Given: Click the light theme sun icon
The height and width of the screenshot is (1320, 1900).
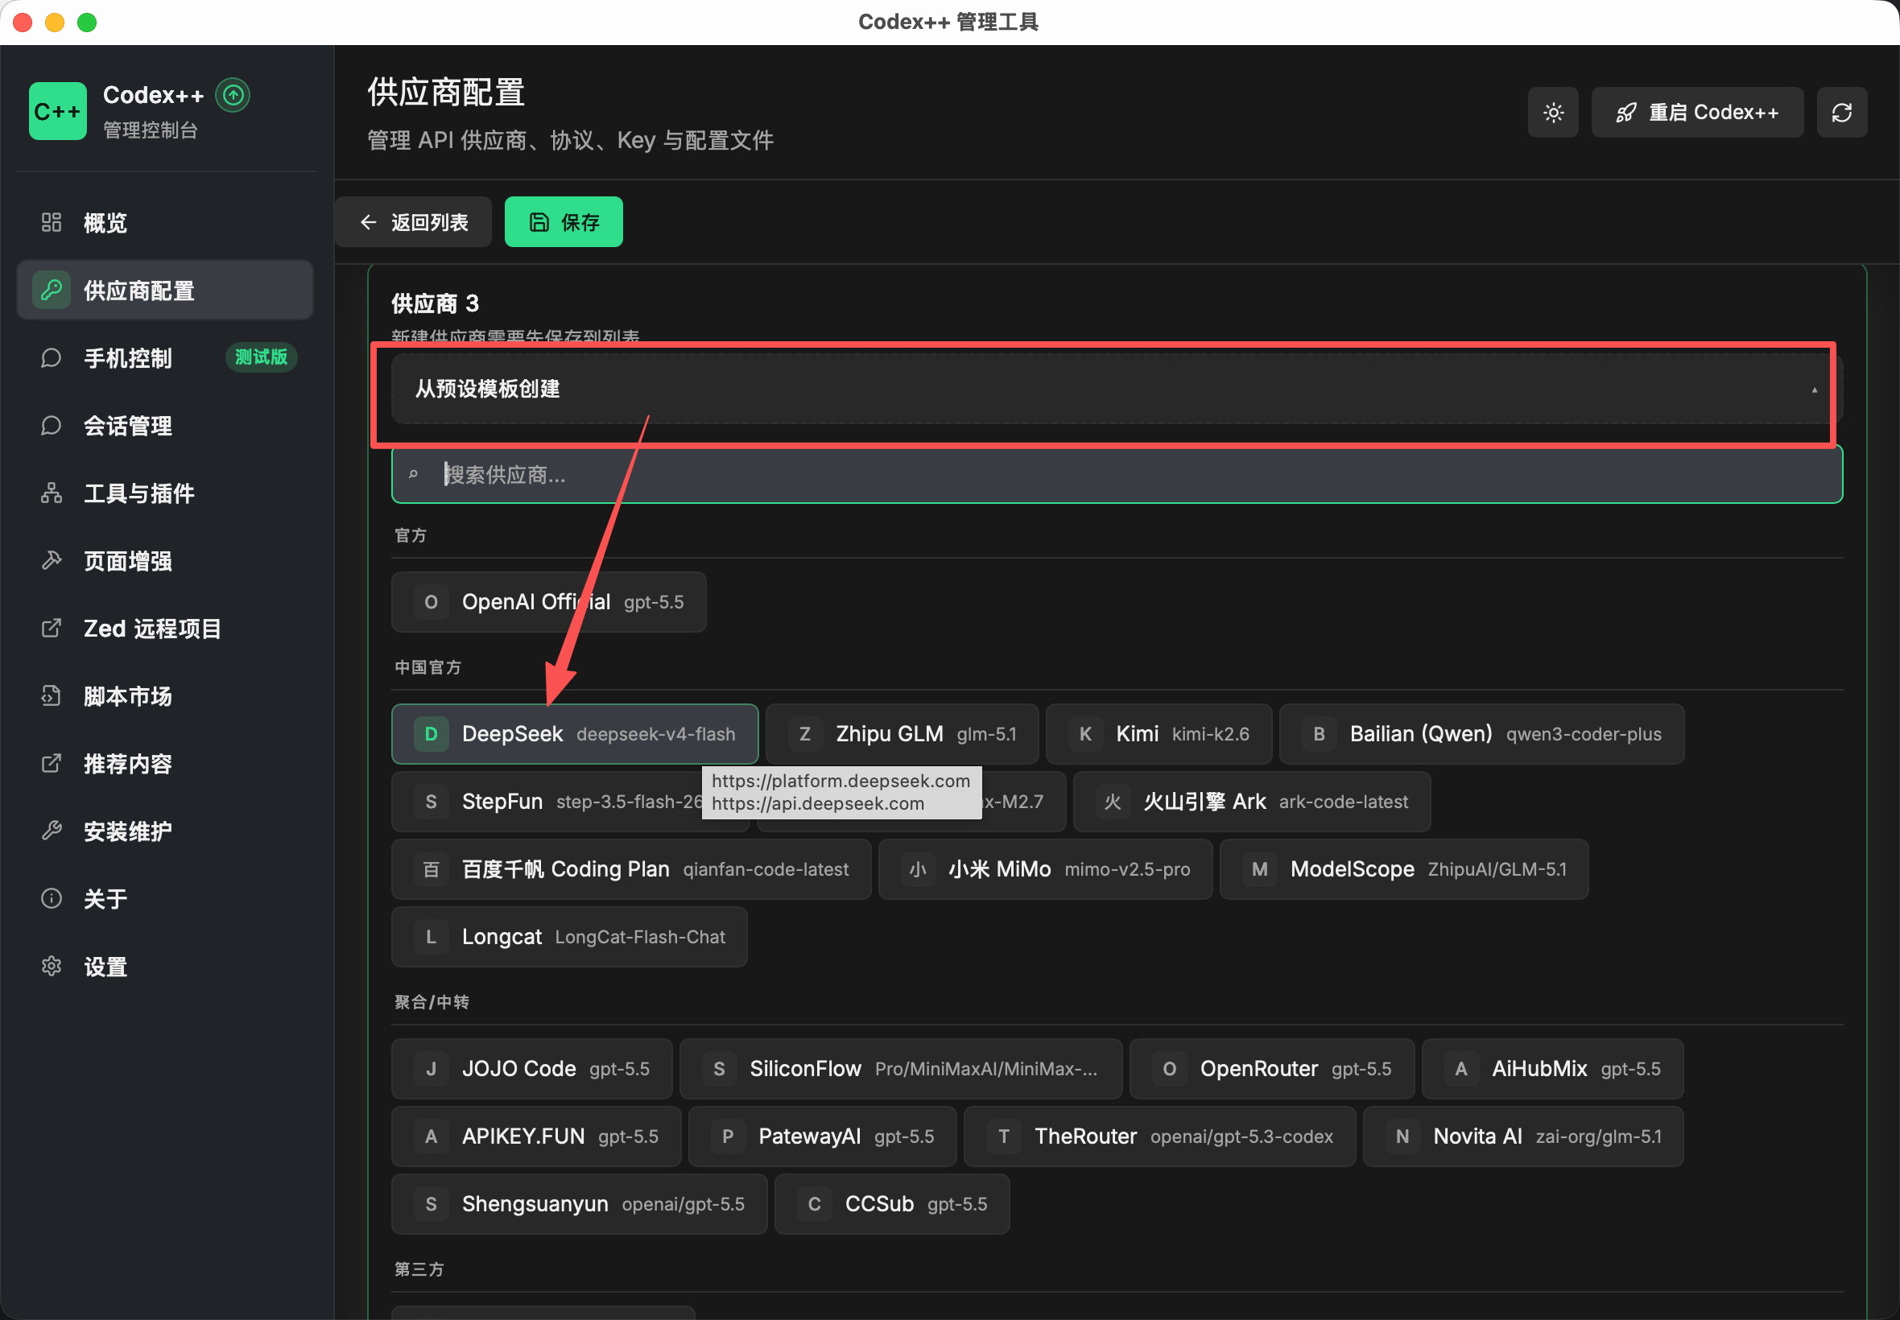Looking at the screenshot, I should 1552,113.
